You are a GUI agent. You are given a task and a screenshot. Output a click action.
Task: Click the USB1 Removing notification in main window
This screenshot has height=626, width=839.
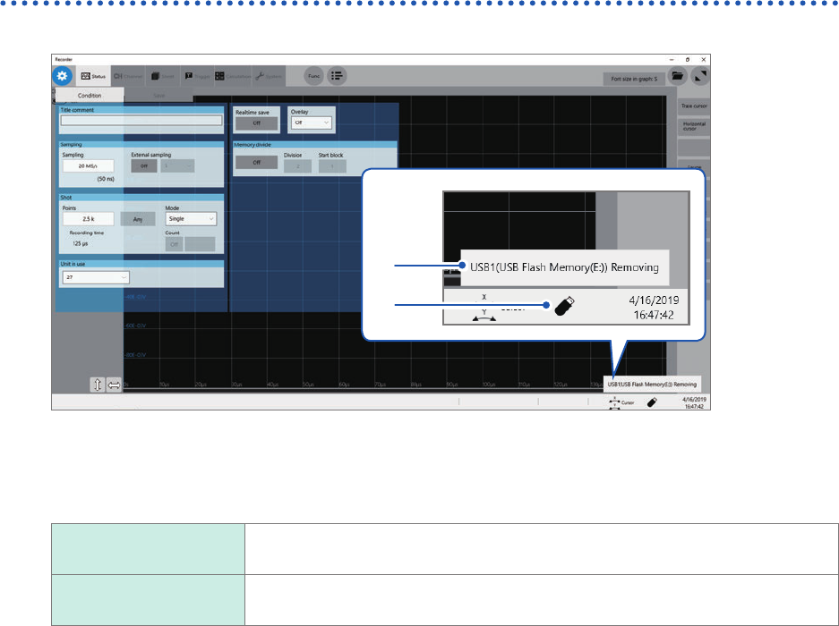[652, 384]
